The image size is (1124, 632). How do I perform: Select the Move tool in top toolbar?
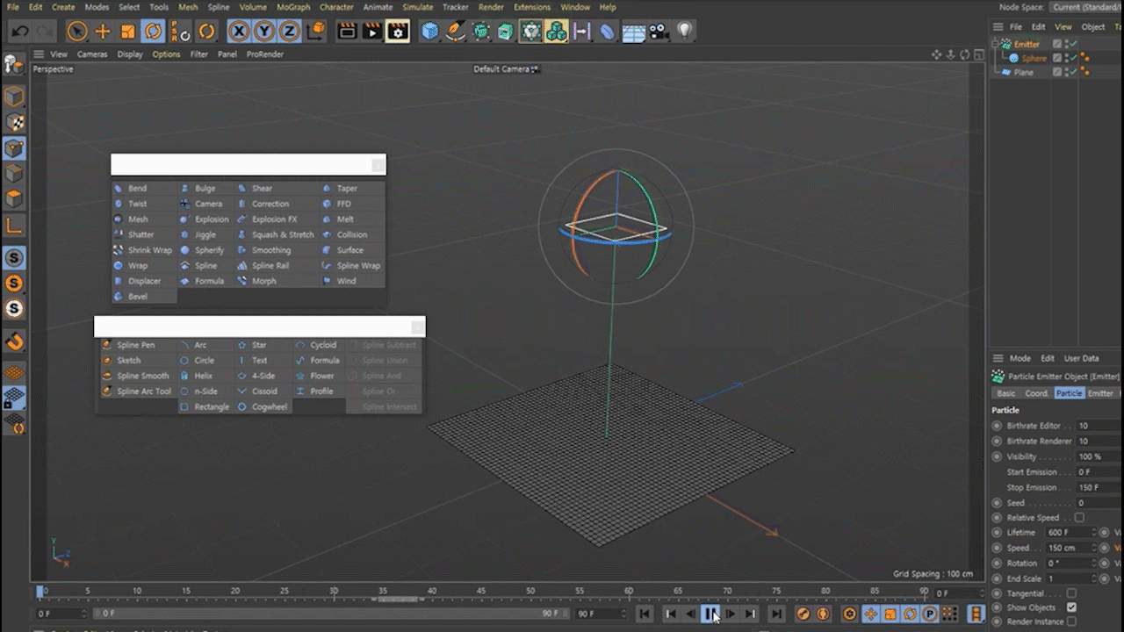click(103, 32)
